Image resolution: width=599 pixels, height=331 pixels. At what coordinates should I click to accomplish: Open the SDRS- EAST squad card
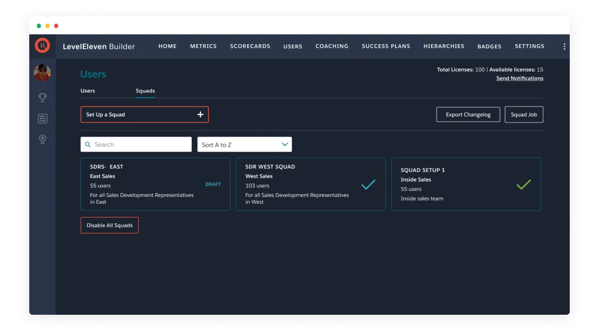(155, 184)
